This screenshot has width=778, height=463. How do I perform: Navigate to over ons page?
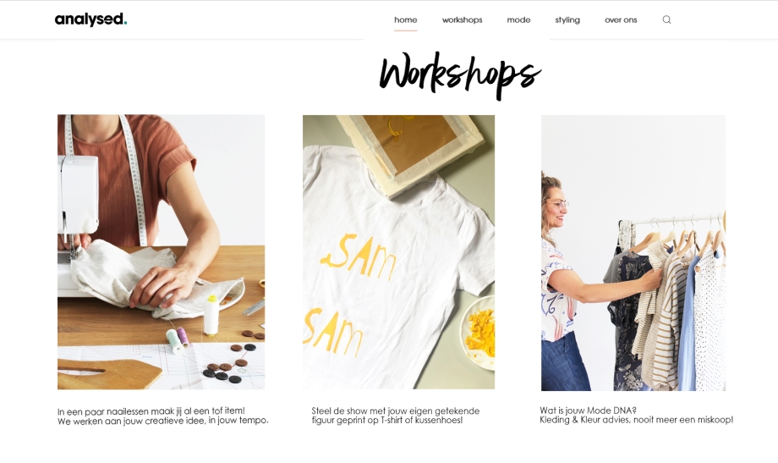point(621,19)
